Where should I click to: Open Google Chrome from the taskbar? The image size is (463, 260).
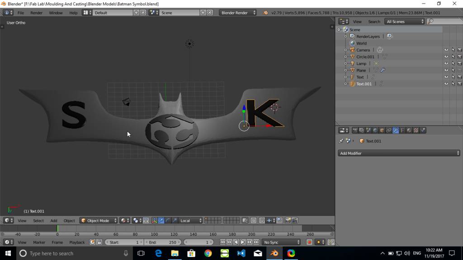point(208,253)
